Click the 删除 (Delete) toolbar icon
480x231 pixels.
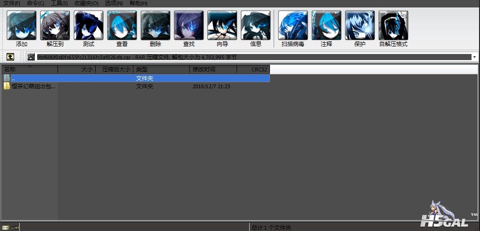[x=155, y=26]
